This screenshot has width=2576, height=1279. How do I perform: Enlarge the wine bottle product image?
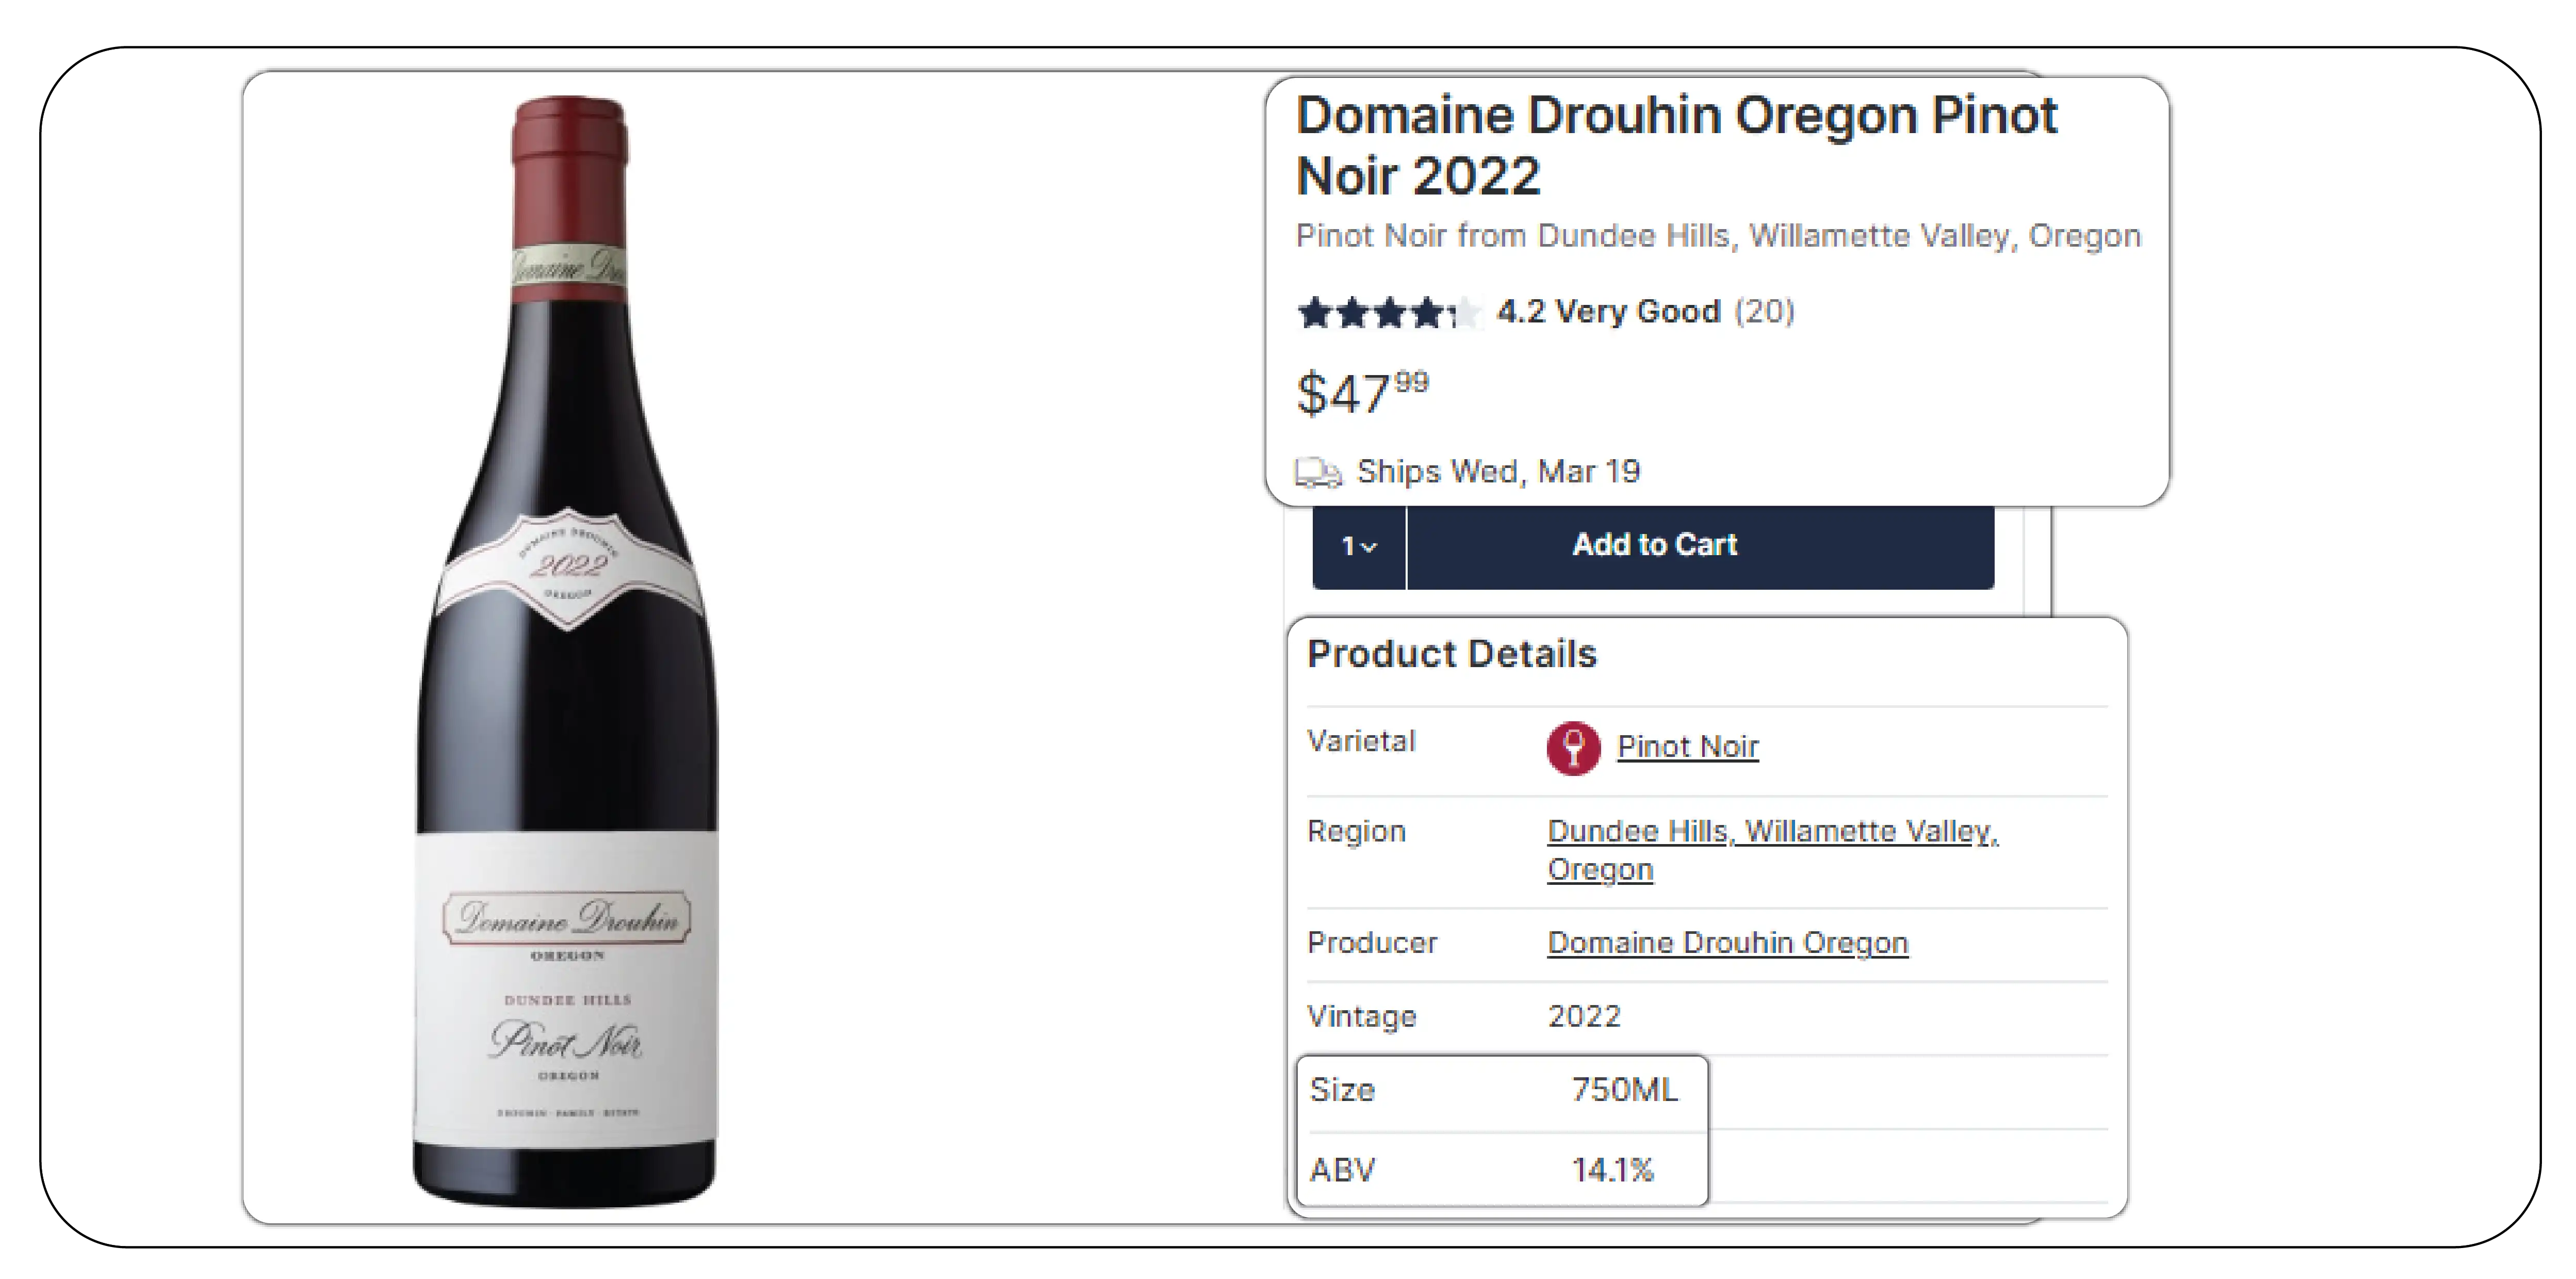[566, 650]
